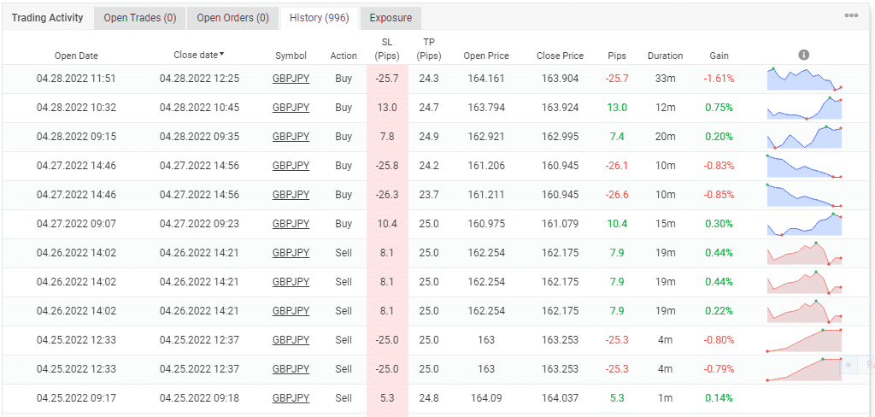The height and width of the screenshot is (417, 875).
Task: Click sparkline for first 04.25.2022 12:33 trade
Action: click(x=804, y=340)
